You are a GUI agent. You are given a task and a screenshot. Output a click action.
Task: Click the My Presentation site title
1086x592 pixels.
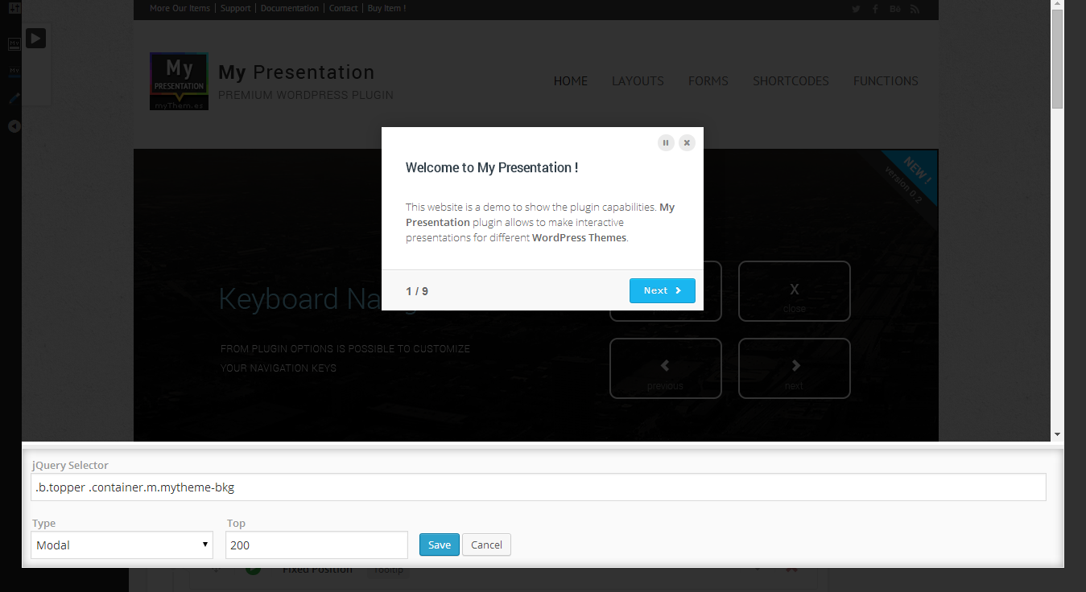[296, 72]
